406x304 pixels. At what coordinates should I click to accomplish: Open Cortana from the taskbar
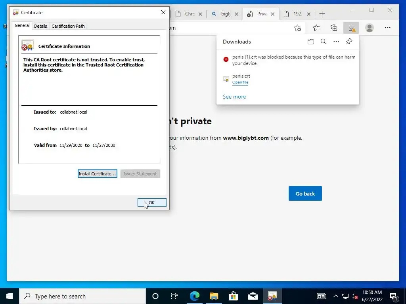pyautogui.click(x=155, y=296)
